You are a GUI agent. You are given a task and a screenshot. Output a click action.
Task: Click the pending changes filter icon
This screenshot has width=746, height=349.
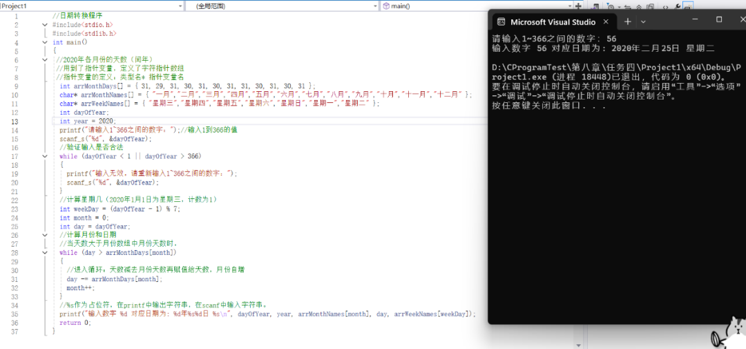(x=611, y=7)
